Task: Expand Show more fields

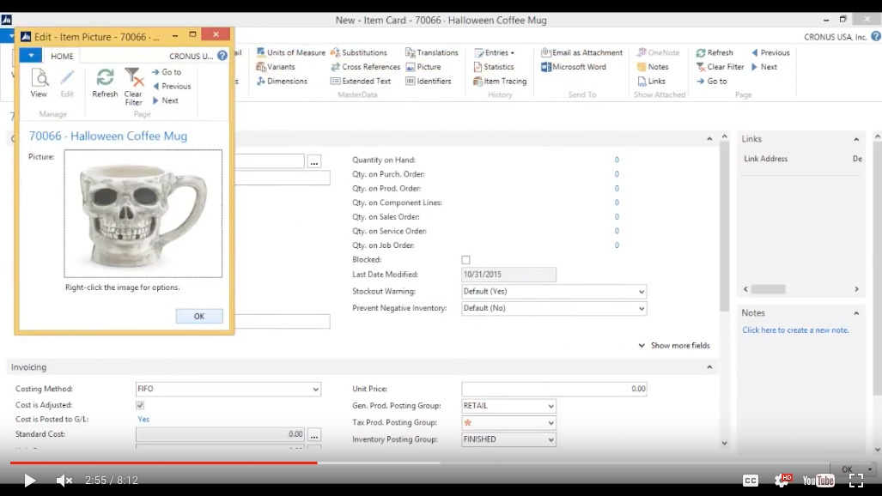Action: (674, 345)
